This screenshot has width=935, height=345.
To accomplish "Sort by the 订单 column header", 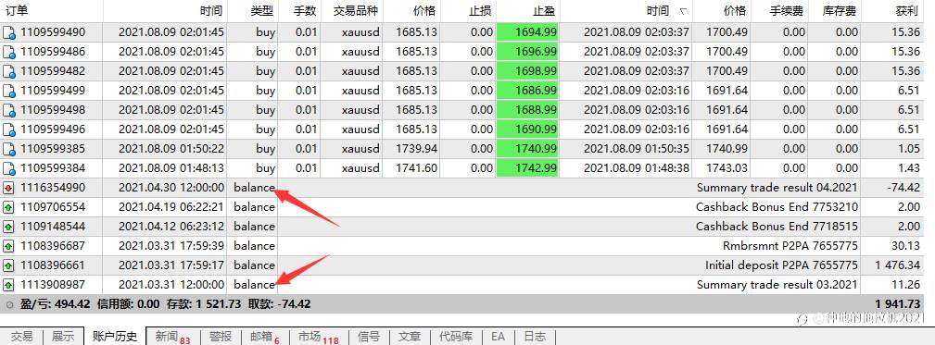I will [x=51, y=11].
